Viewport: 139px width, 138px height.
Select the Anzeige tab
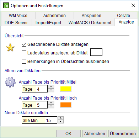tap(126, 22)
